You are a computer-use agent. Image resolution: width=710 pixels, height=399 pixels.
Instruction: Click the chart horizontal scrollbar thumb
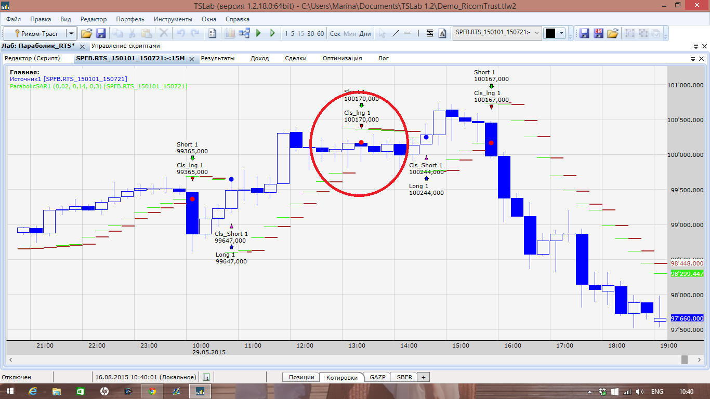tap(685, 360)
